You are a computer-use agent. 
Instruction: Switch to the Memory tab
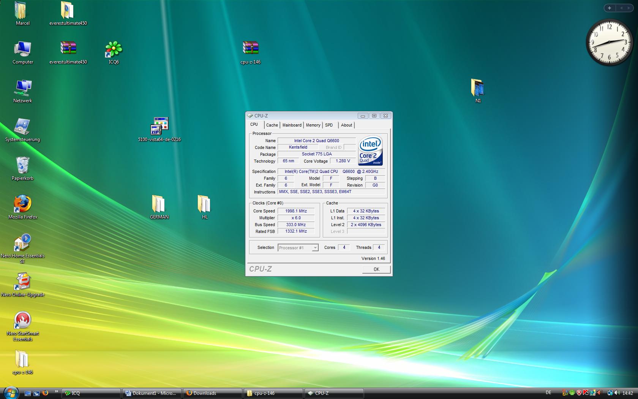coord(313,125)
